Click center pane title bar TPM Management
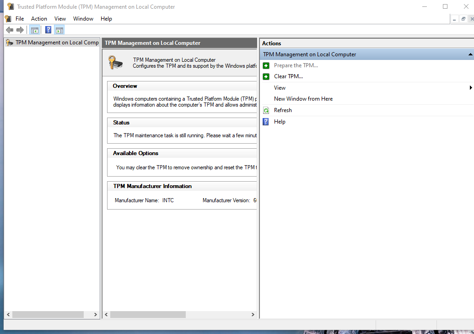 [179, 43]
